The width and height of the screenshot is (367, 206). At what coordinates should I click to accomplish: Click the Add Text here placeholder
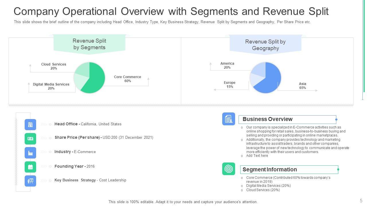click(x=257, y=156)
